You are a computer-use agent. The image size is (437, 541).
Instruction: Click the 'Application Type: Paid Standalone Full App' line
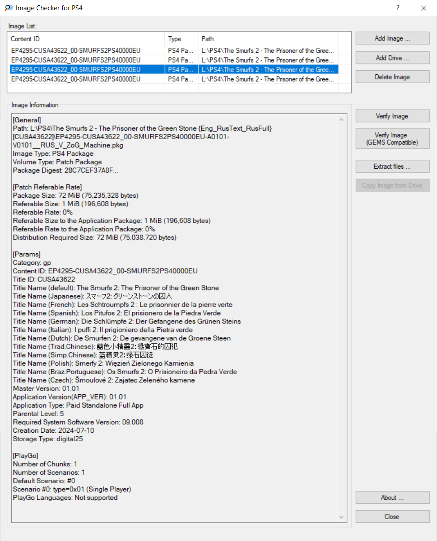(x=78, y=405)
